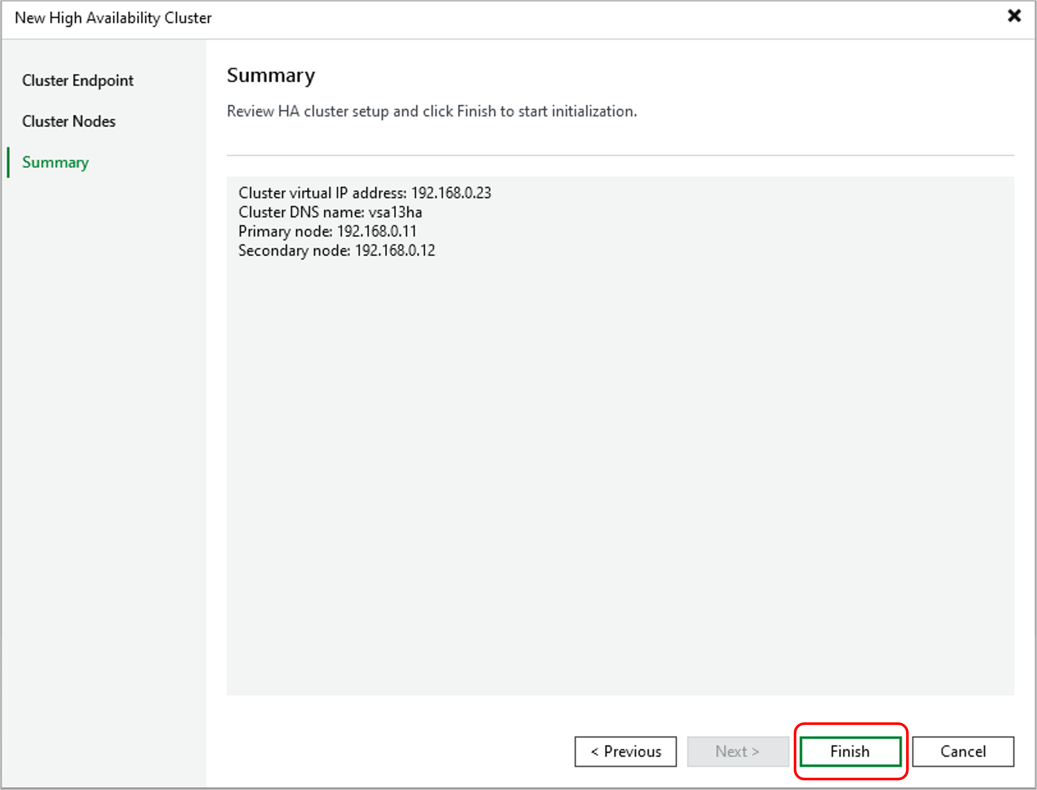Go to the Cluster Endpoint step
Image resolution: width=1037 pixels, height=790 pixels.
coord(78,80)
